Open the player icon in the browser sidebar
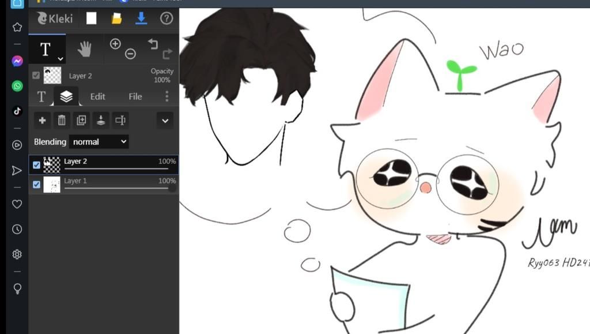Viewport: 590px width, 334px height. pyautogui.click(x=17, y=145)
